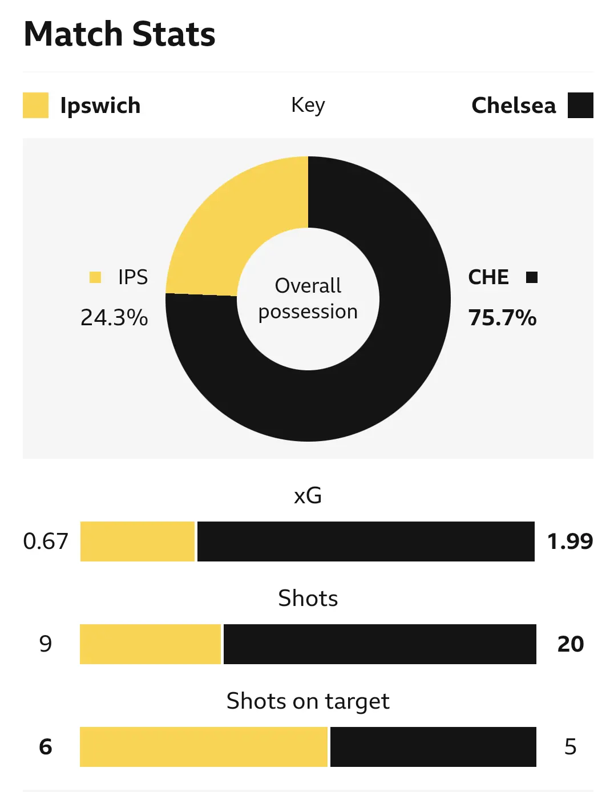614x792 pixels.
Task: Click the Match Stats heading
Action: click(x=120, y=34)
